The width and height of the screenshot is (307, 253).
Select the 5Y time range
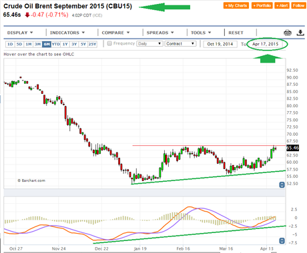click(83, 44)
